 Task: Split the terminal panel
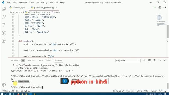point(149,60)
